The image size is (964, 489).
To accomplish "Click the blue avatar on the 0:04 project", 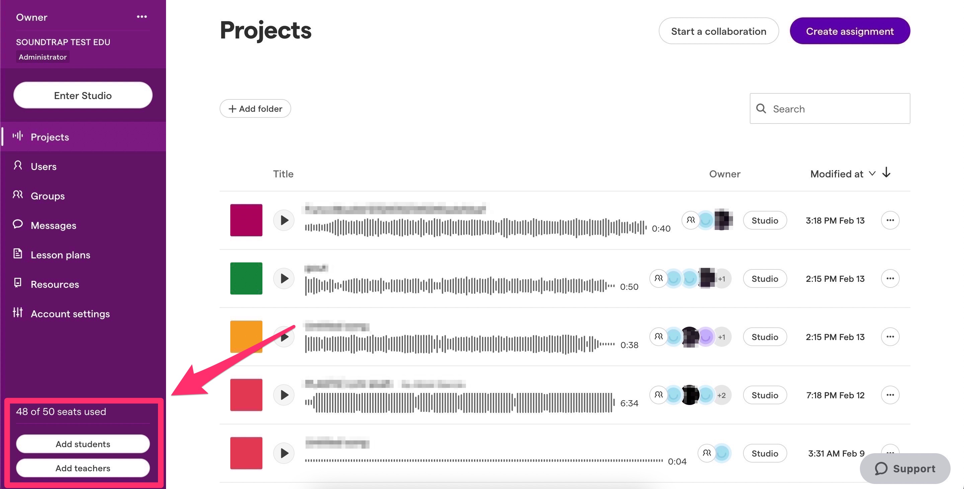I will point(722,454).
